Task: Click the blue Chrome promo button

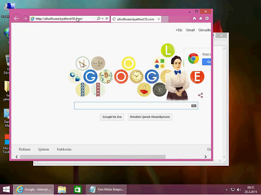Action: tap(207, 62)
